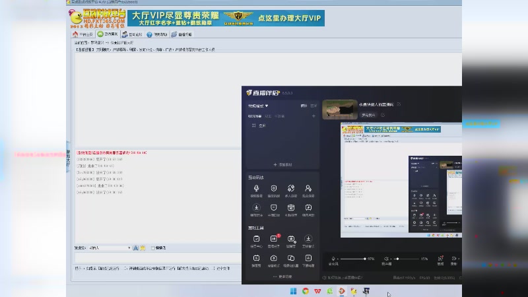Mute the speaker icon beside 15% slider
Screen dimensions: 528x297
coord(386,259)
